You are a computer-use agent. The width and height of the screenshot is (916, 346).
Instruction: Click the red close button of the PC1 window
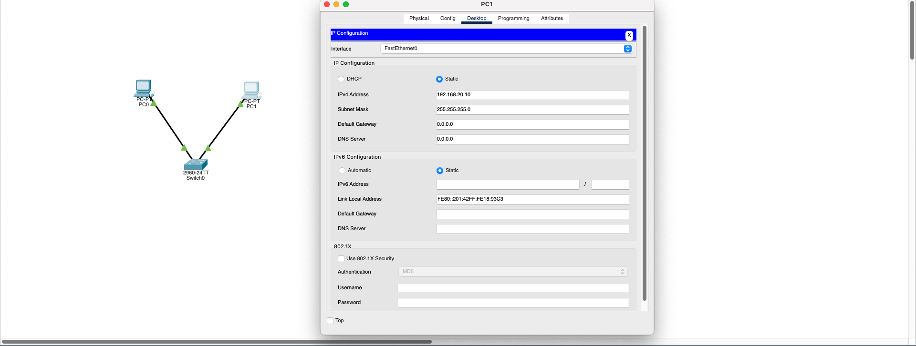(327, 4)
